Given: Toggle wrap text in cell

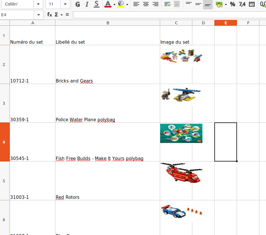Looking at the screenshot, I should pos(167,4).
